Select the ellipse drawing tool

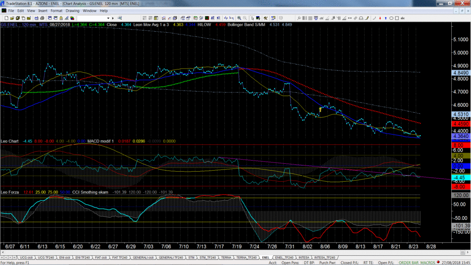391,18
